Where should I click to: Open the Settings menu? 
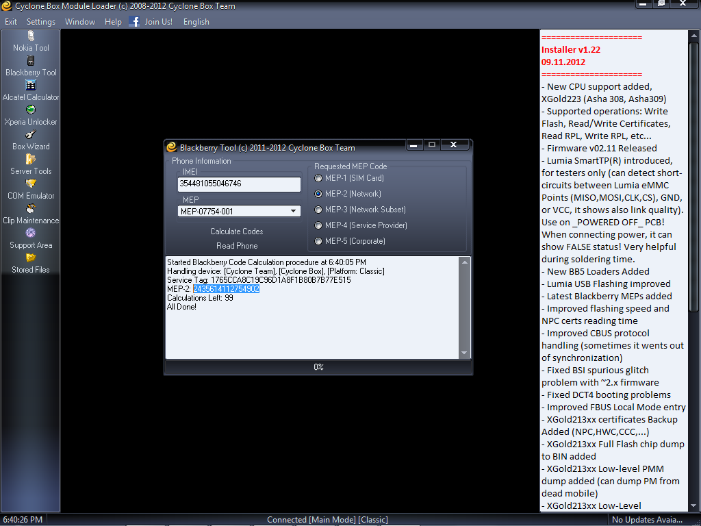coord(41,22)
